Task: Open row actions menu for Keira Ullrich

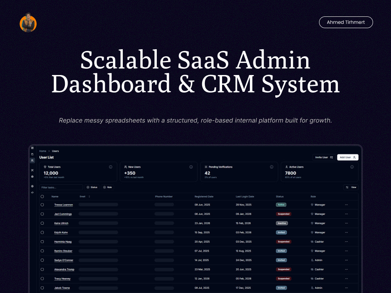Action: point(346,223)
